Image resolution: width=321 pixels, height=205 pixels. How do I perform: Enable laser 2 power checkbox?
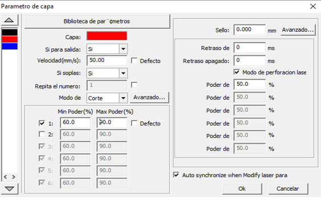coord(42,134)
